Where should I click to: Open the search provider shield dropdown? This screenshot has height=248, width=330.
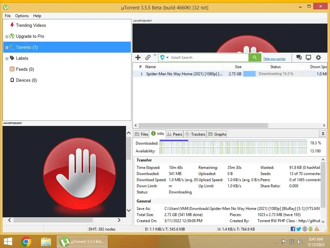click(164, 57)
